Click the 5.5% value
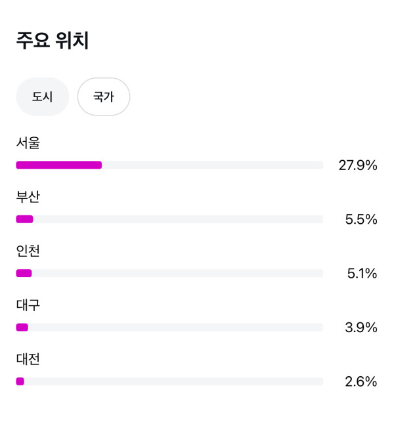Viewport: 394px width, 430px height. click(361, 220)
